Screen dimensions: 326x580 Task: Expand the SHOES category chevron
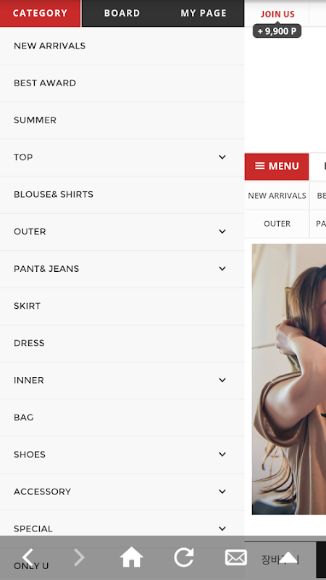222,455
